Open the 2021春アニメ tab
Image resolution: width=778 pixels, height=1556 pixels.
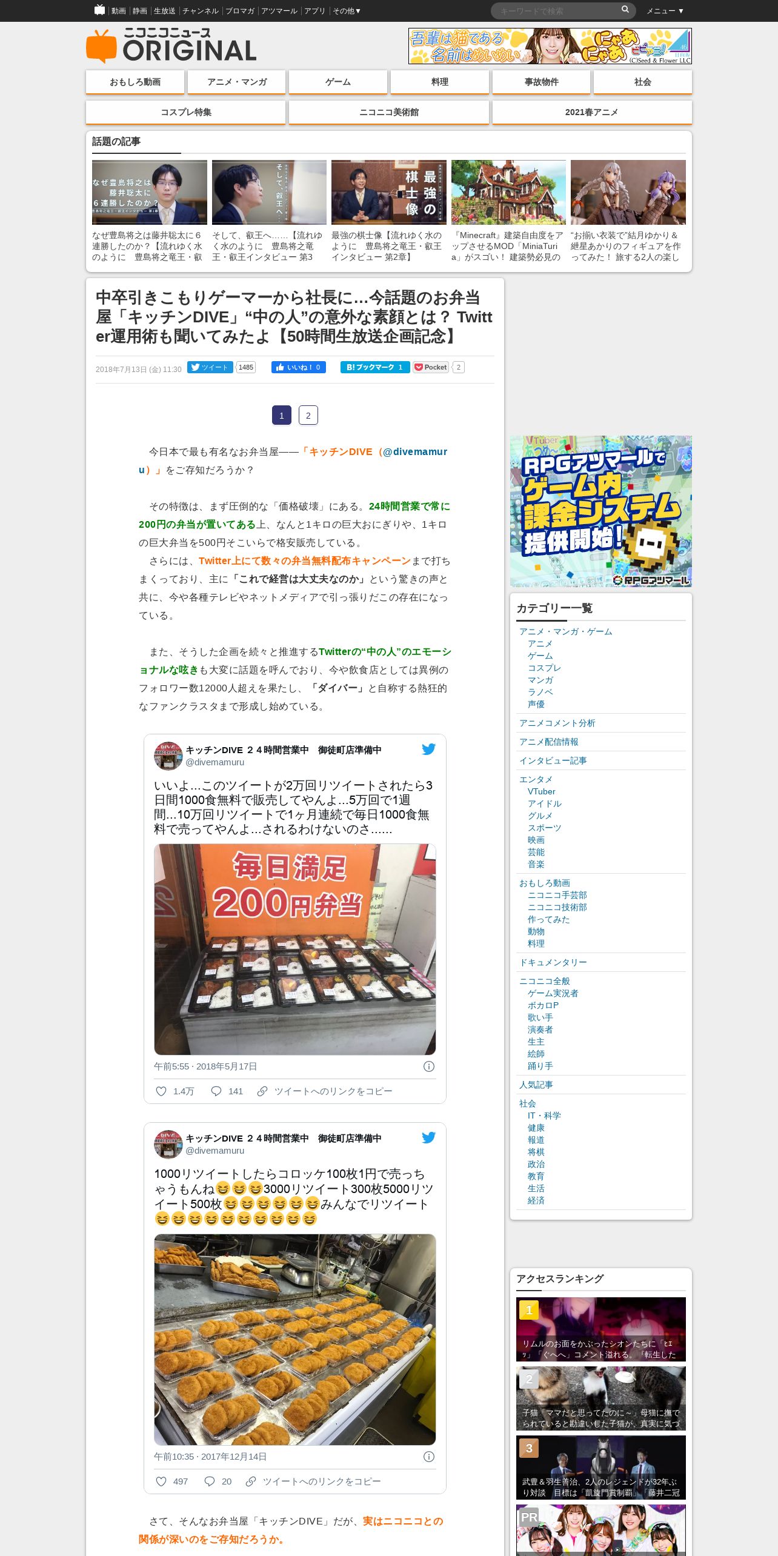[x=592, y=112]
